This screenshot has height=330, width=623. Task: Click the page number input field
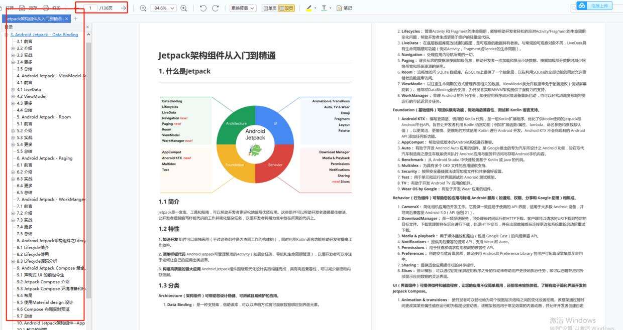click(89, 8)
